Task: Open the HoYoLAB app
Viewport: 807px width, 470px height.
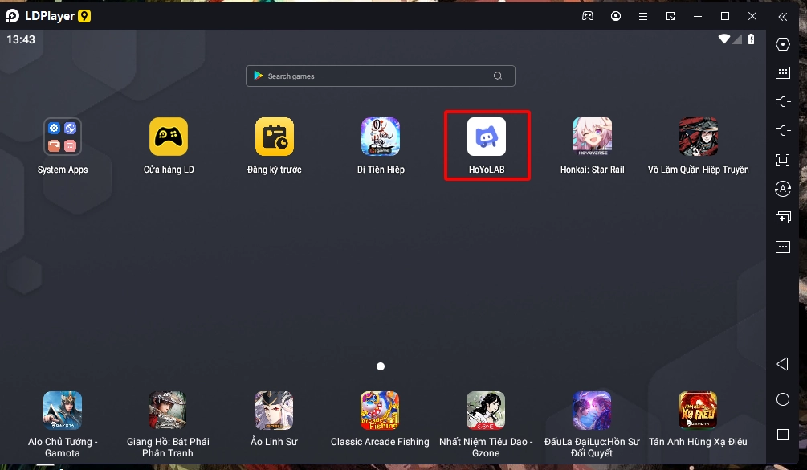Action: click(x=487, y=137)
